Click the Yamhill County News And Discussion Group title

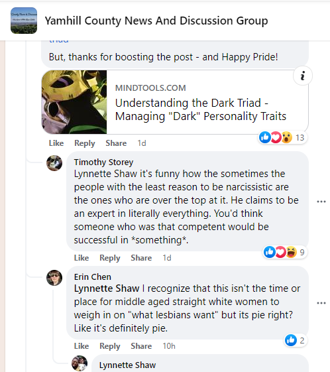pos(156,21)
